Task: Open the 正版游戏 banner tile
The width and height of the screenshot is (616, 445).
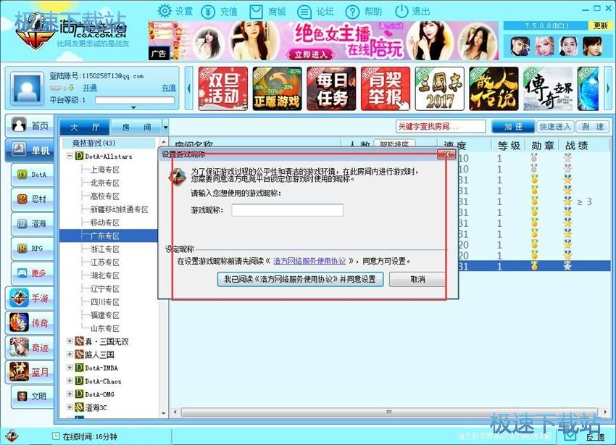Action: pyautogui.click(x=277, y=88)
